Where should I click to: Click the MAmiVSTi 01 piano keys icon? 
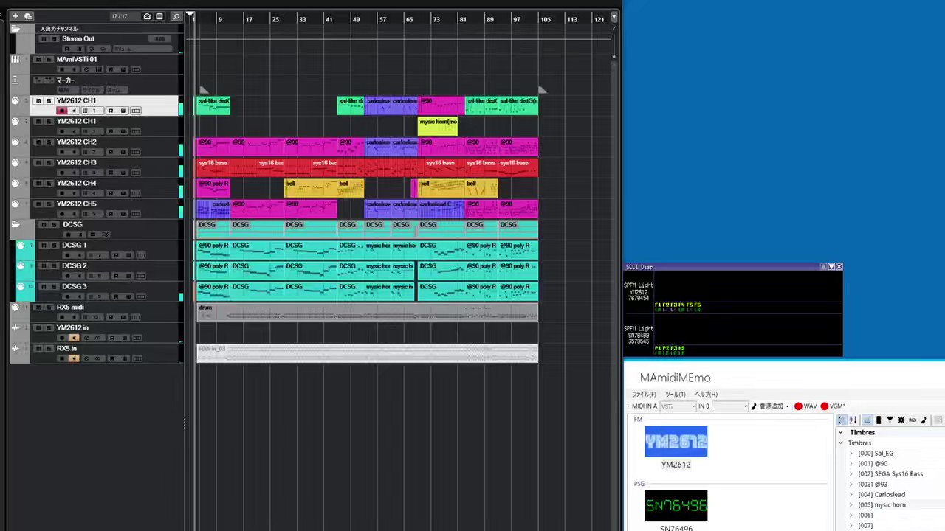tap(16, 59)
